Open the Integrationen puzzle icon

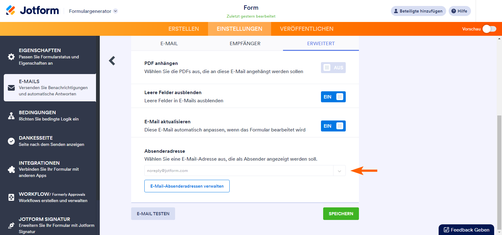[11, 169]
